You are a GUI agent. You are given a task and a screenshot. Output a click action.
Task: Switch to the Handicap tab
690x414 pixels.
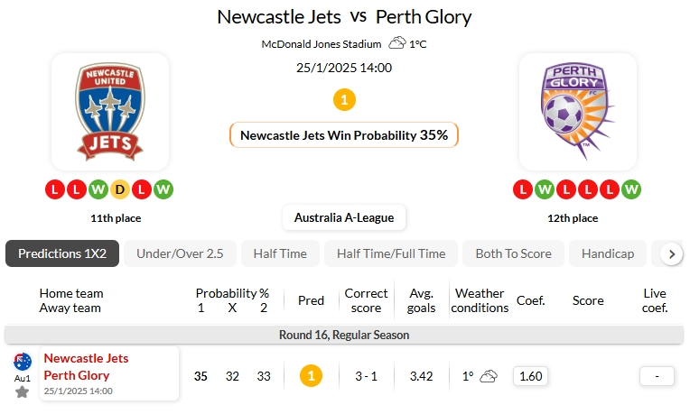pos(608,253)
